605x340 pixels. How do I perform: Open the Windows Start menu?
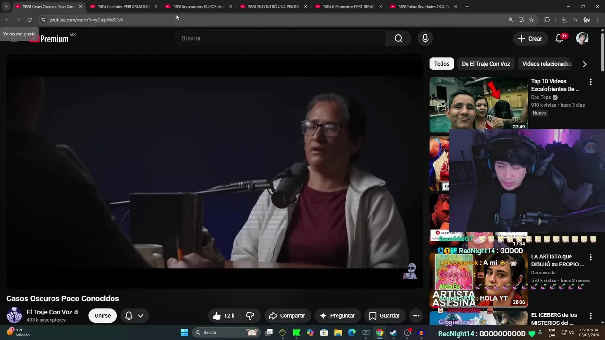(x=184, y=332)
